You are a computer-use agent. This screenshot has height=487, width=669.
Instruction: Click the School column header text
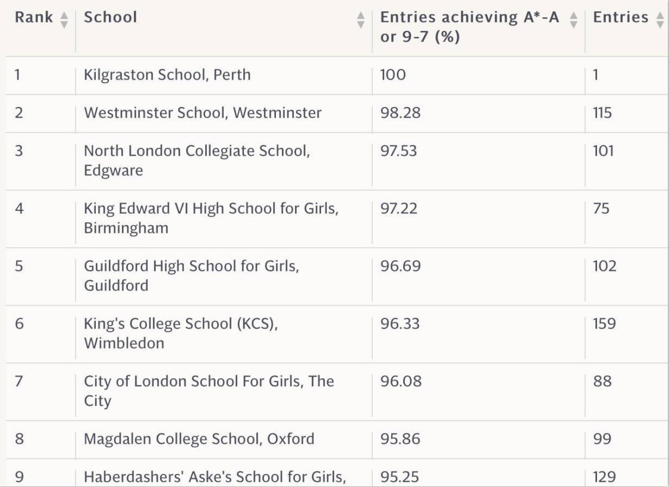pos(111,17)
